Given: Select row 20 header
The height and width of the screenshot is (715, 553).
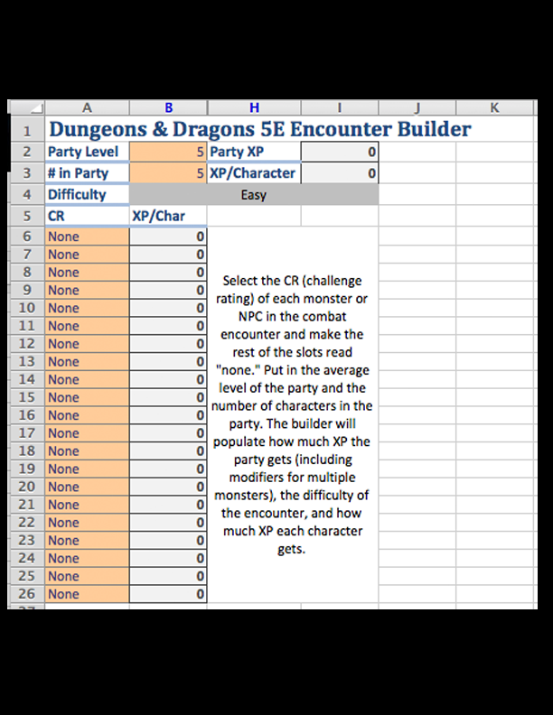Looking at the screenshot, I should click(27, 487).
